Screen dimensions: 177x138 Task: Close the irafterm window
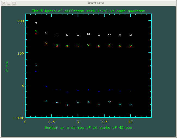coord(4,3)
